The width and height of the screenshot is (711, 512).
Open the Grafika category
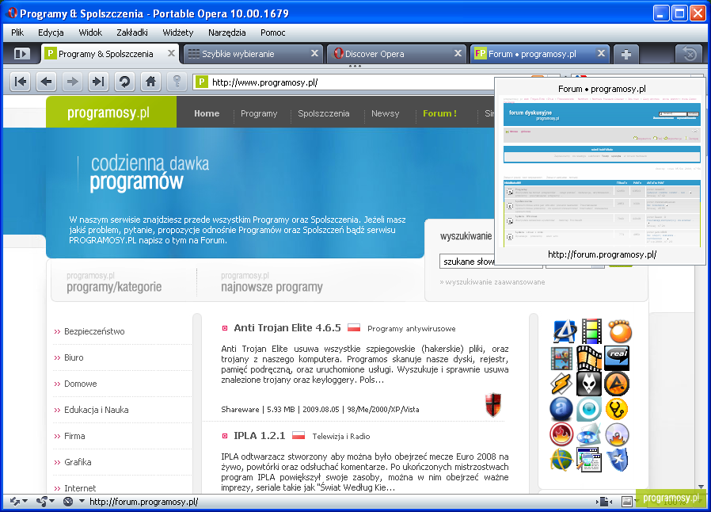click(78, 462)
